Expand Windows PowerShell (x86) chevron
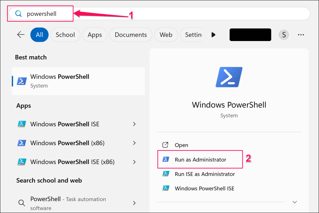The width and height of the screenshot is (319, 213). click(x=134, y=143)
